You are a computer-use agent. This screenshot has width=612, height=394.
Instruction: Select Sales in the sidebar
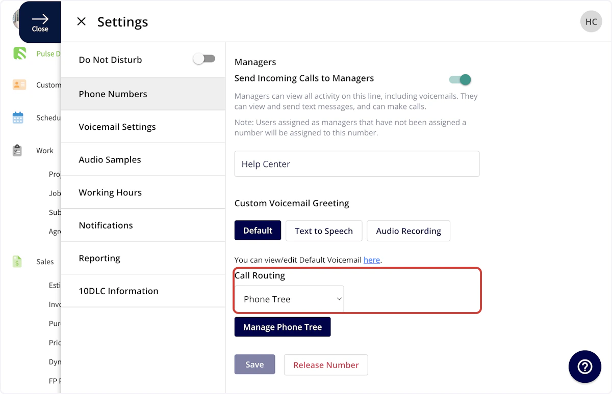tap(45, 262)
